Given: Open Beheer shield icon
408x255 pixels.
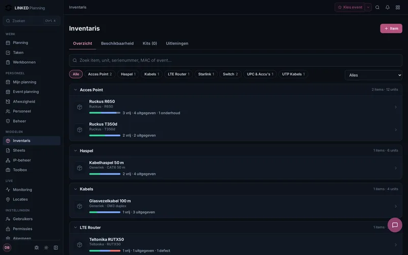Looking at the screenshot, I should (x=8, y=121).
